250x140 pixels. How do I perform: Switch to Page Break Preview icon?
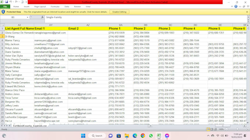(215, 129)
